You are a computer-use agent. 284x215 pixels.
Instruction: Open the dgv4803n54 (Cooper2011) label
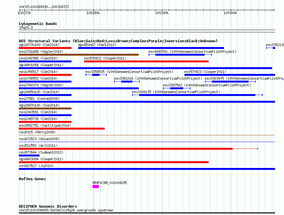(41, 159)
